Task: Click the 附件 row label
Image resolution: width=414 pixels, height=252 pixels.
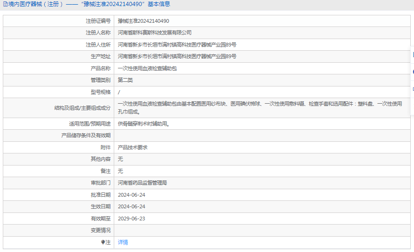Action: 106,147
